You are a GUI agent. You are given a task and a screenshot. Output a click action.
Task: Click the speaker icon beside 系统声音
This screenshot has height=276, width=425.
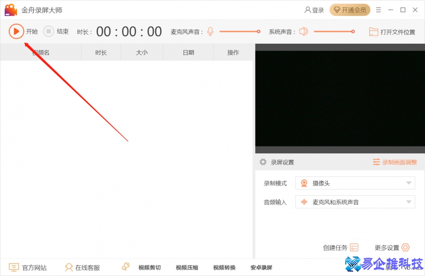coord(303,31)
